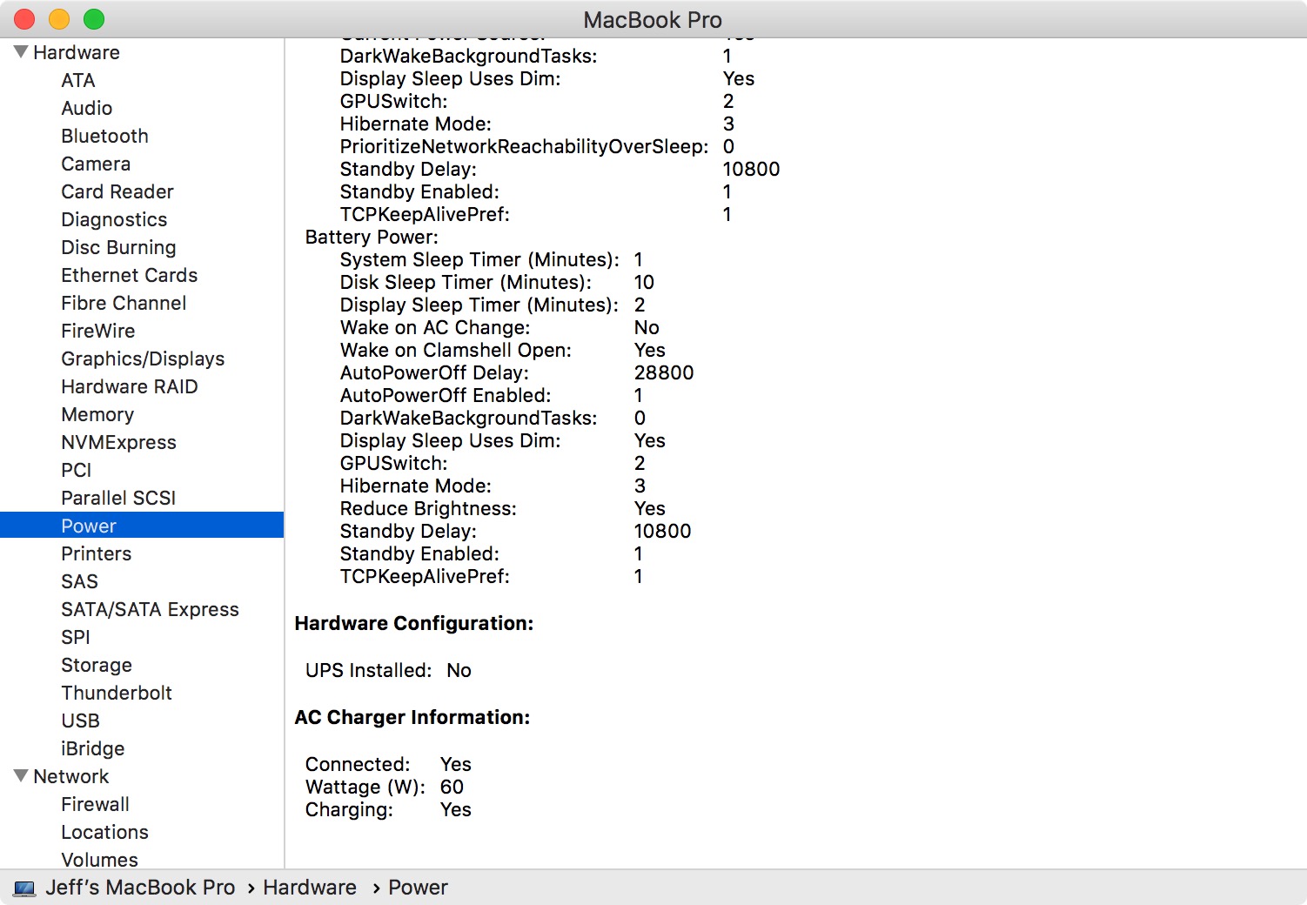Choose the Storage sidebar item
1307x905 pixels.
[97, 665]
